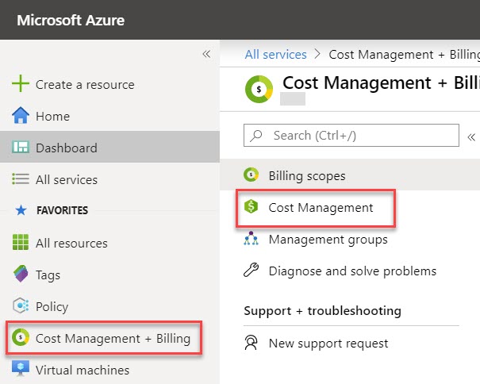Click the Search (Ctrl+/) input box
The width and height of the screenshot is (480, 384).
[351, 136]
